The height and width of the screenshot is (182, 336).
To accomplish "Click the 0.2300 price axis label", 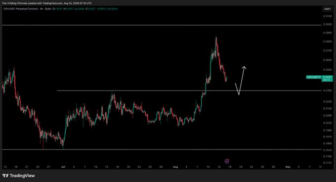I will coord(327,91).
